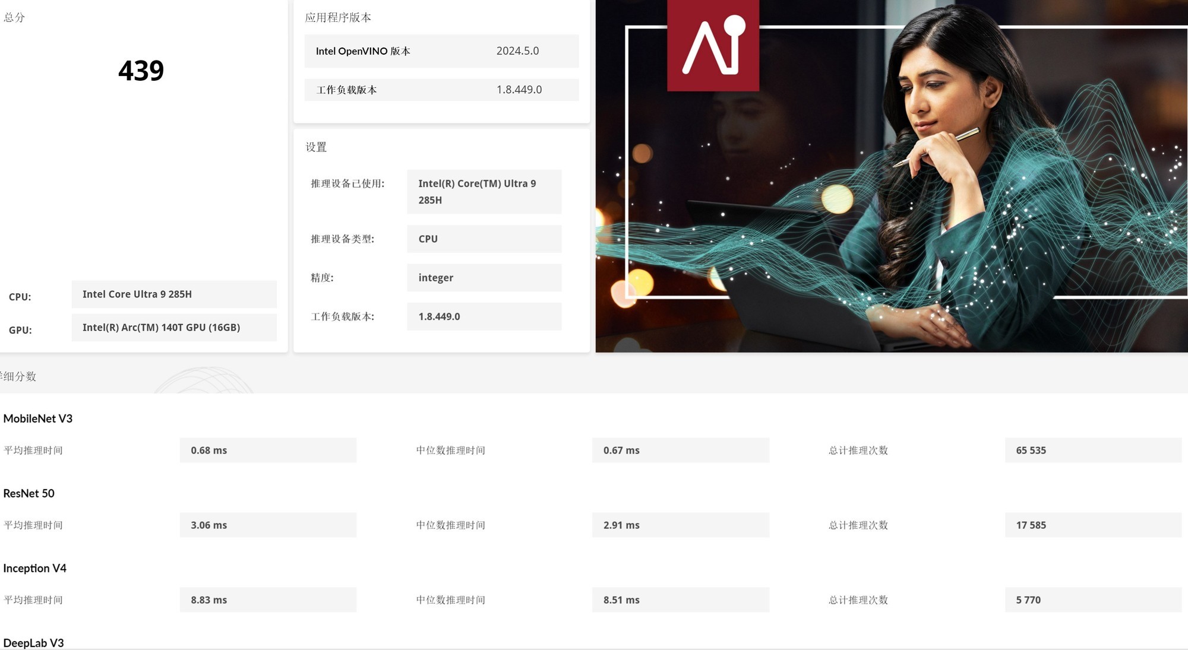Open the 精度 integer precision selector
Image resolution: width=1188 pixels, height=650 pixels.
484,277
